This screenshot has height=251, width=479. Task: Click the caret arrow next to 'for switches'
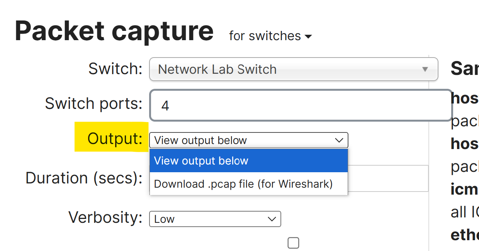[x=308, y=37]
